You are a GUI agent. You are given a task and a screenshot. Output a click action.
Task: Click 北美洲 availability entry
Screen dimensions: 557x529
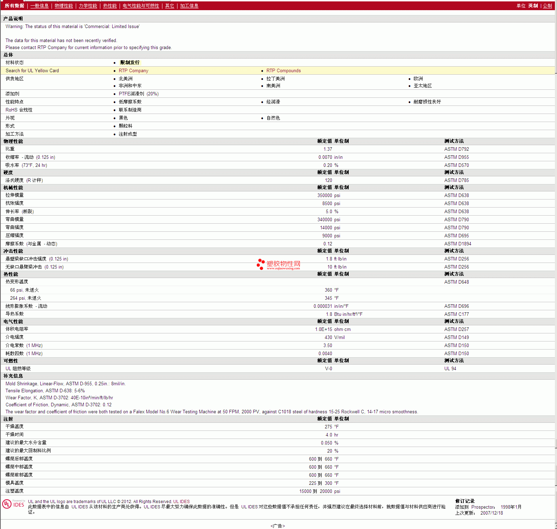(126, 79)
